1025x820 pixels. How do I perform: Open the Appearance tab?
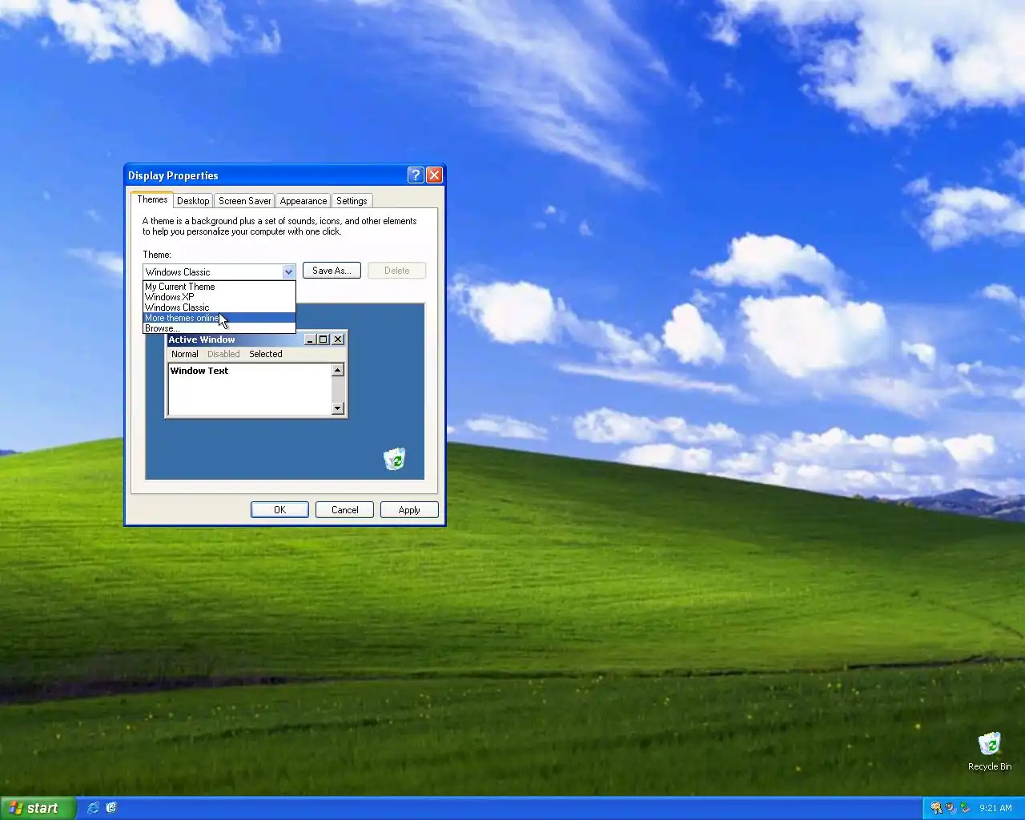[303, 201]
